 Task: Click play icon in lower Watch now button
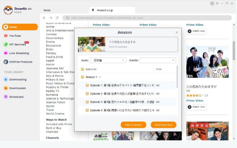pos(189,107)
